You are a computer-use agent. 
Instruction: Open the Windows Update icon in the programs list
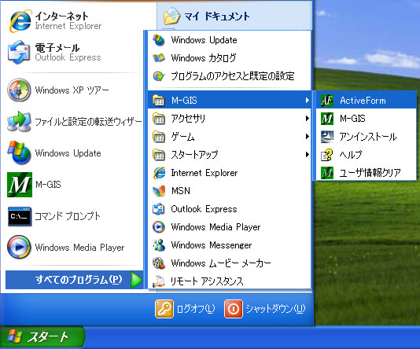[159, 40]
